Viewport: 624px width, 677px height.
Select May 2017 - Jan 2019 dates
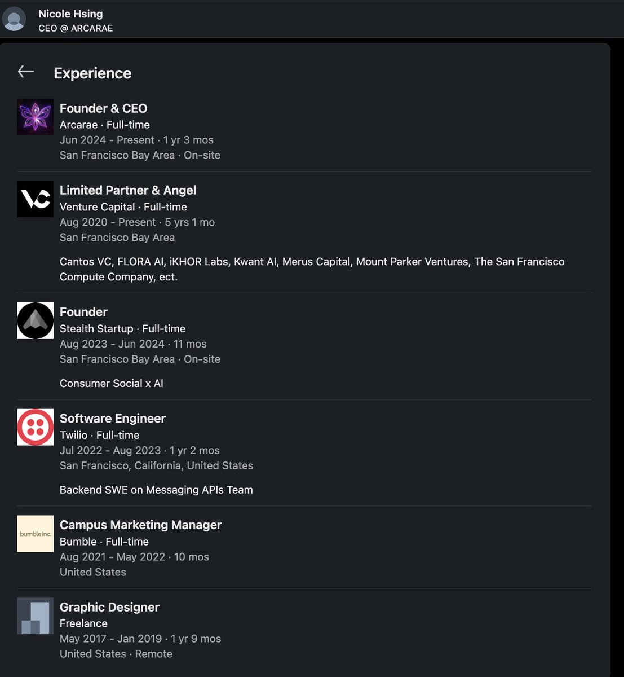140,639
